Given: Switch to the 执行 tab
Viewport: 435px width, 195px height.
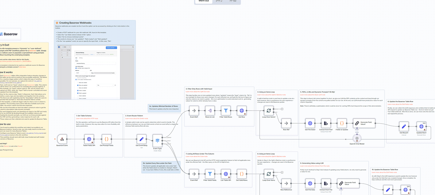Looking at the screenshot, I should point(219,1).
